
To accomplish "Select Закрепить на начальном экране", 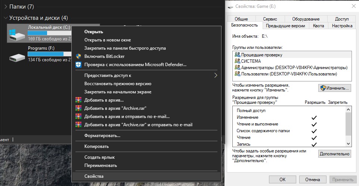I will pos(118,92).
